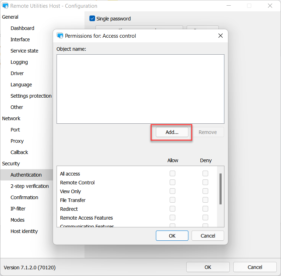Open the Dashboard settings page
The height and width of the screenshot is (276, 281).
coord(22,28)
